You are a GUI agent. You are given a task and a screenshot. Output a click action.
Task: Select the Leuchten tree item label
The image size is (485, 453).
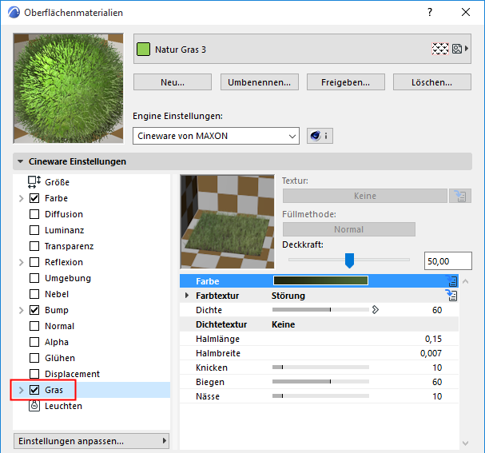pos(63,406)
